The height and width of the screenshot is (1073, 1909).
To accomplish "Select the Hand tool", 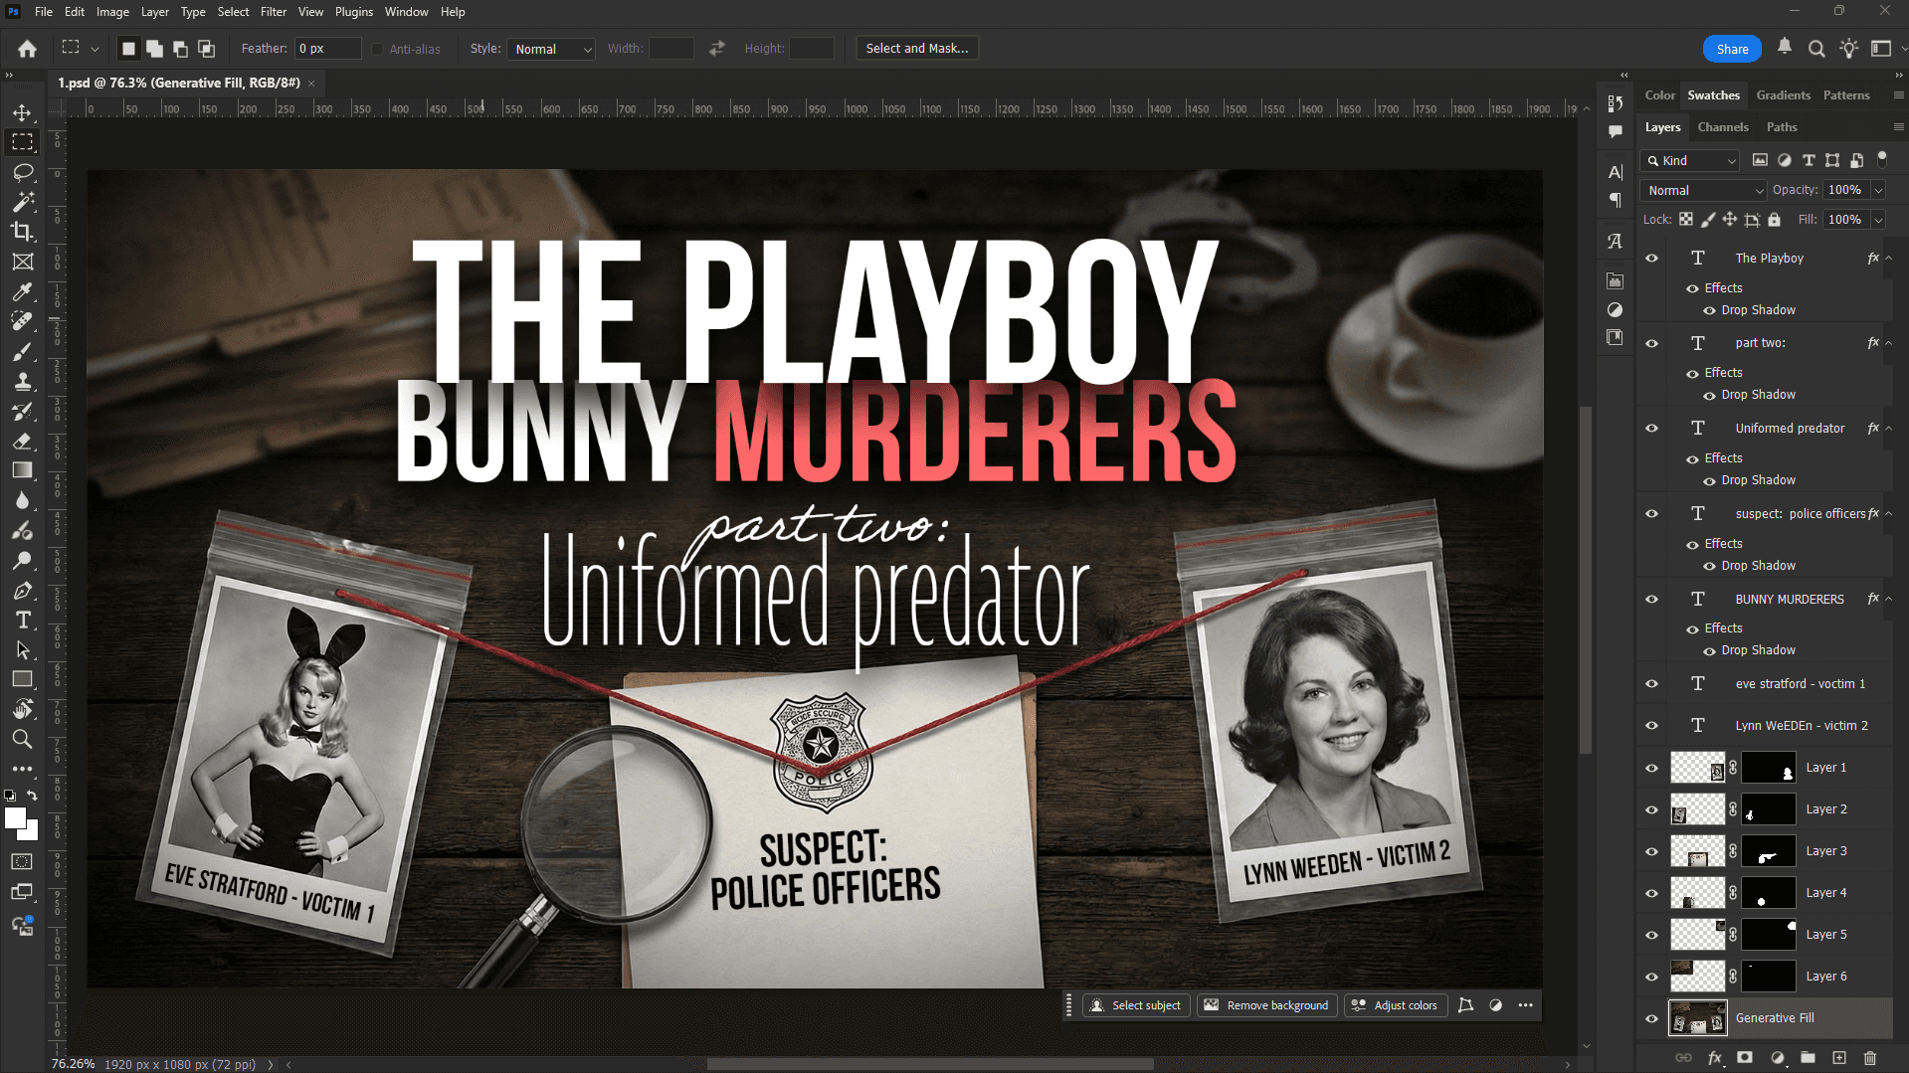I will [22, 709].
